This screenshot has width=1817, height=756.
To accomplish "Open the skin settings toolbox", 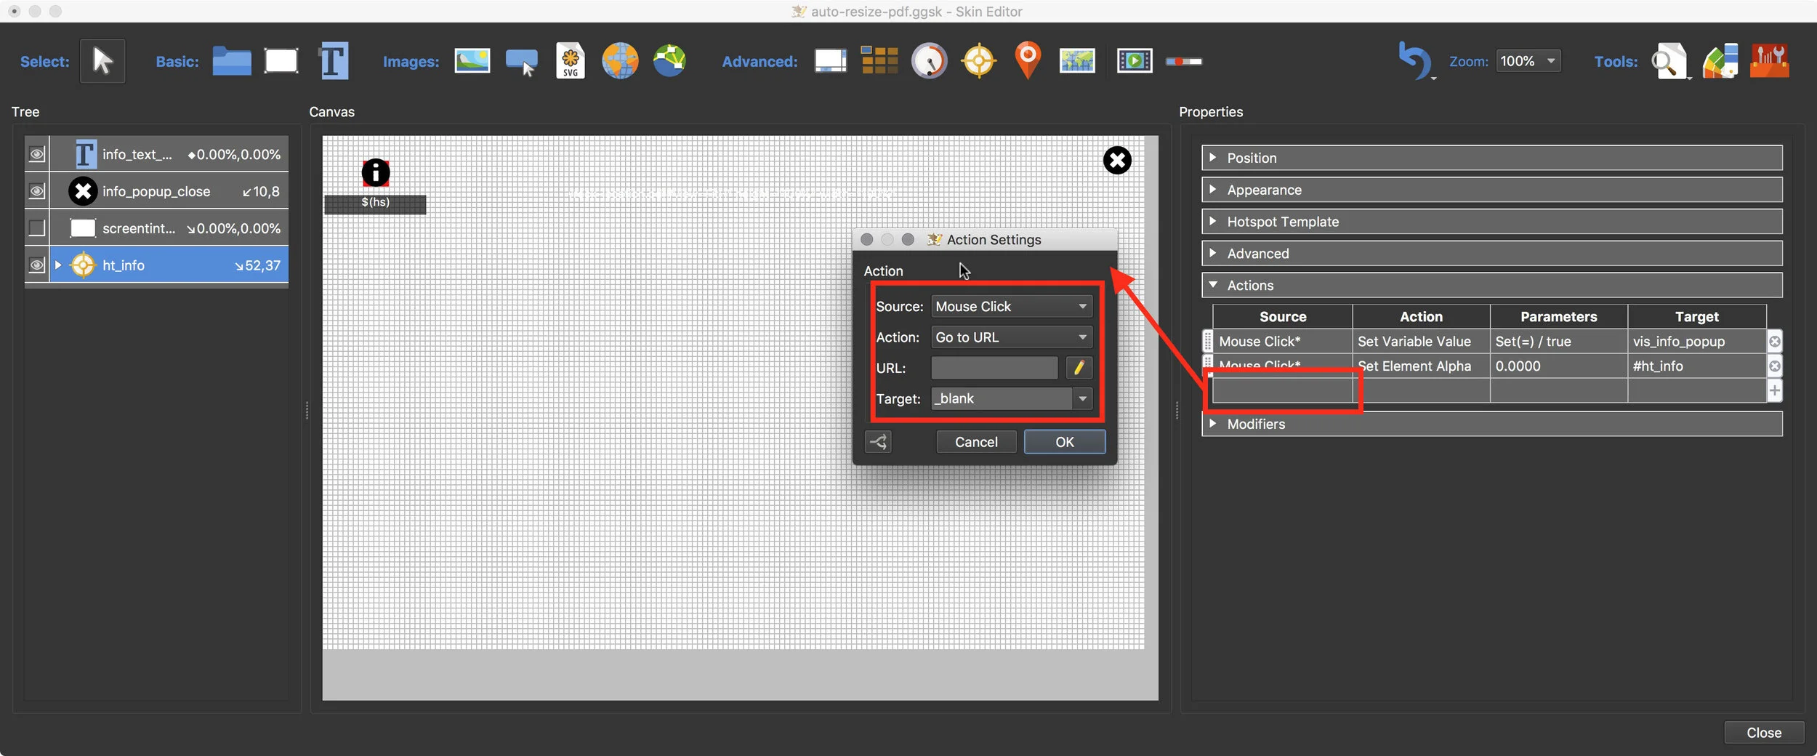I will [x=1770, y=61].
